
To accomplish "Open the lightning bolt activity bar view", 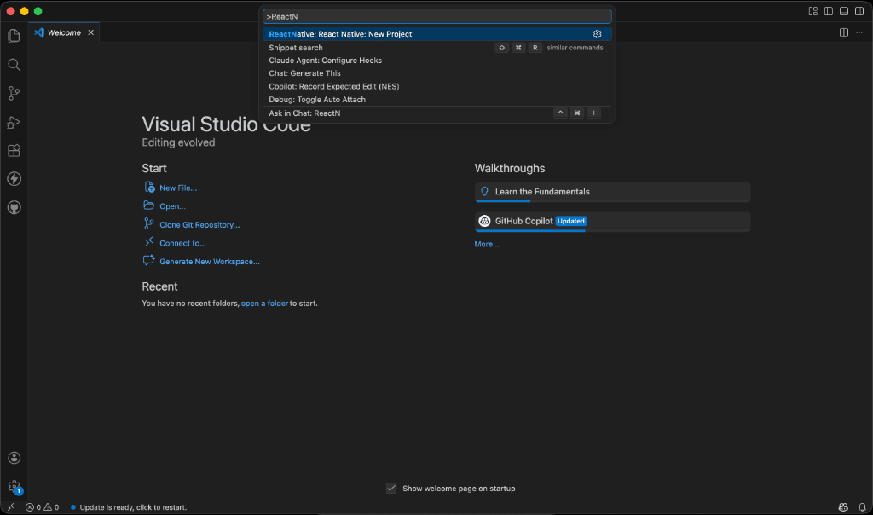I will (14, 179).
